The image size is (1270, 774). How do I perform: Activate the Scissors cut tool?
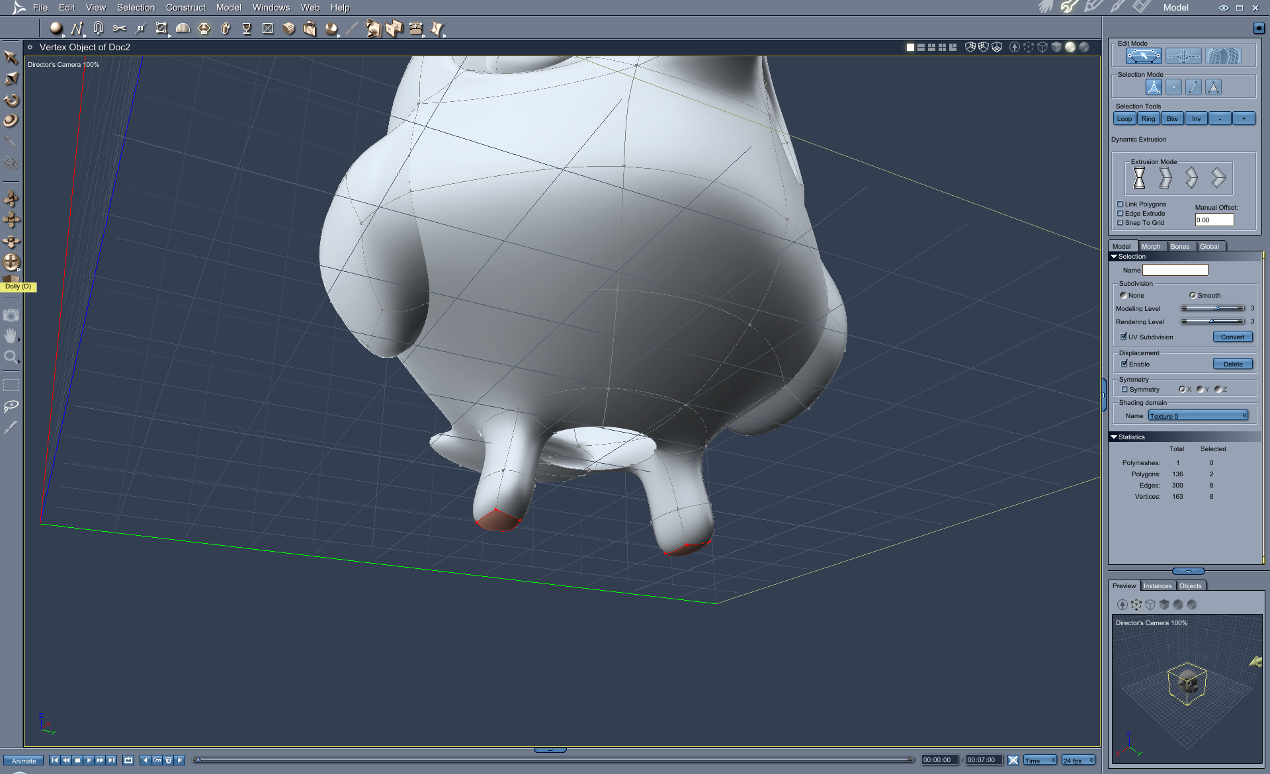pyautogui.click(x=119, y=28)
